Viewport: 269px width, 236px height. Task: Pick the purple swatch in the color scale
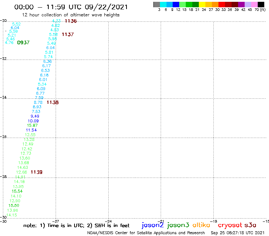pyautogui.click(x=241, y=4)
